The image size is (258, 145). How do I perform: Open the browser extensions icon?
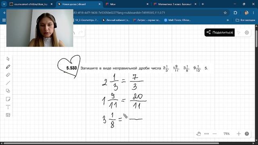tap(235, 12)
